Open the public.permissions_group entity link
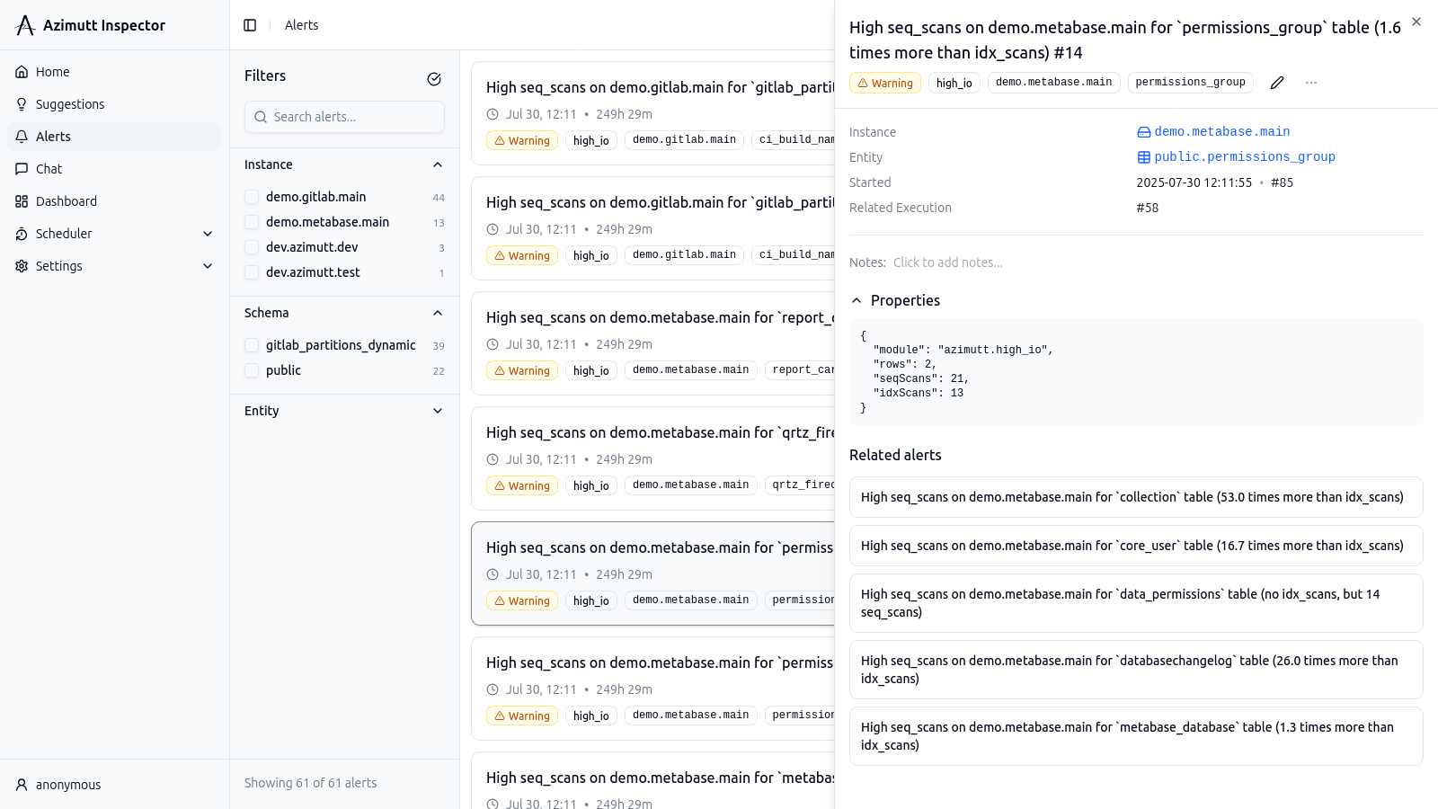This screenshot has width=1438, height=809. tap(1244, 157)
